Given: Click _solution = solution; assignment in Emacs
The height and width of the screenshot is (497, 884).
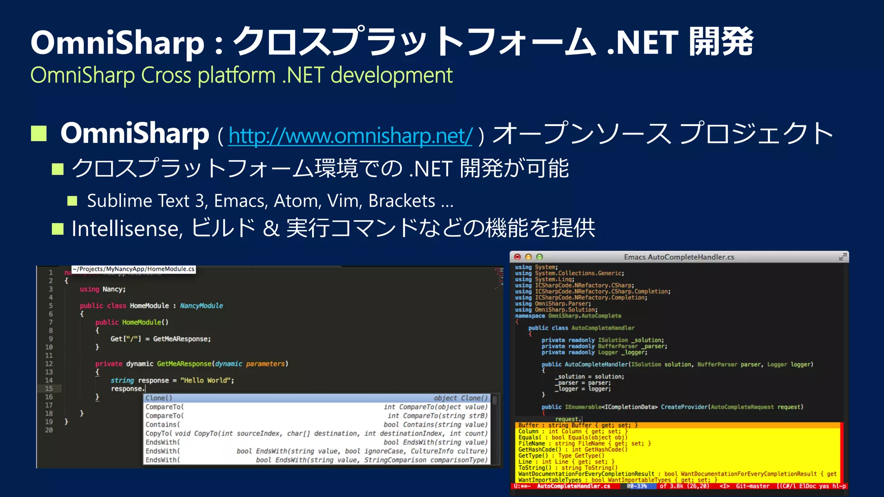Looking at the screenshot, I should pos(589,377).
